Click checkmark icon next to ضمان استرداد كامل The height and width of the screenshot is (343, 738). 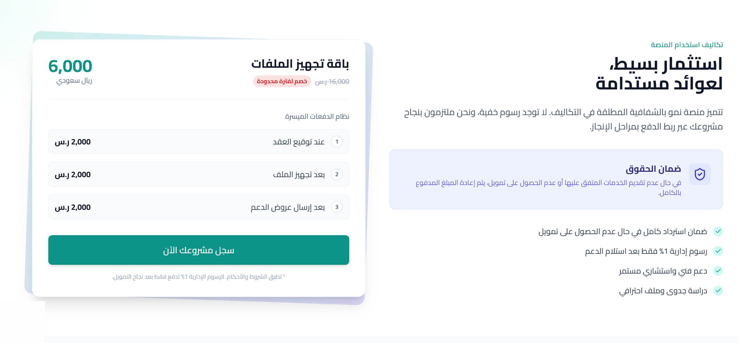[x=718, y=231]
